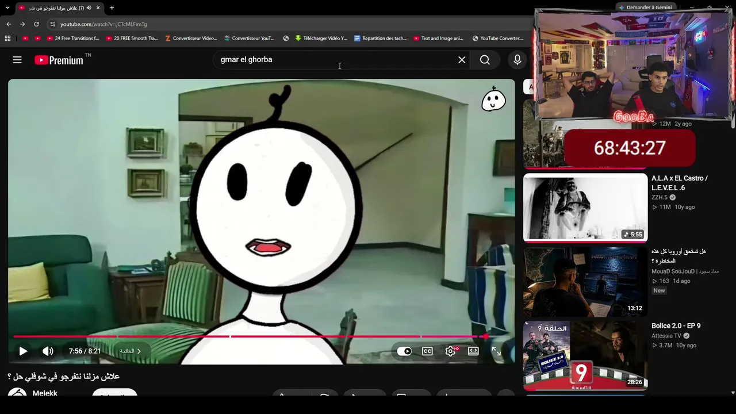Clear the search text with the X
Image resolution: width=736 pixels, height=414 pixels.
[462, 60]
